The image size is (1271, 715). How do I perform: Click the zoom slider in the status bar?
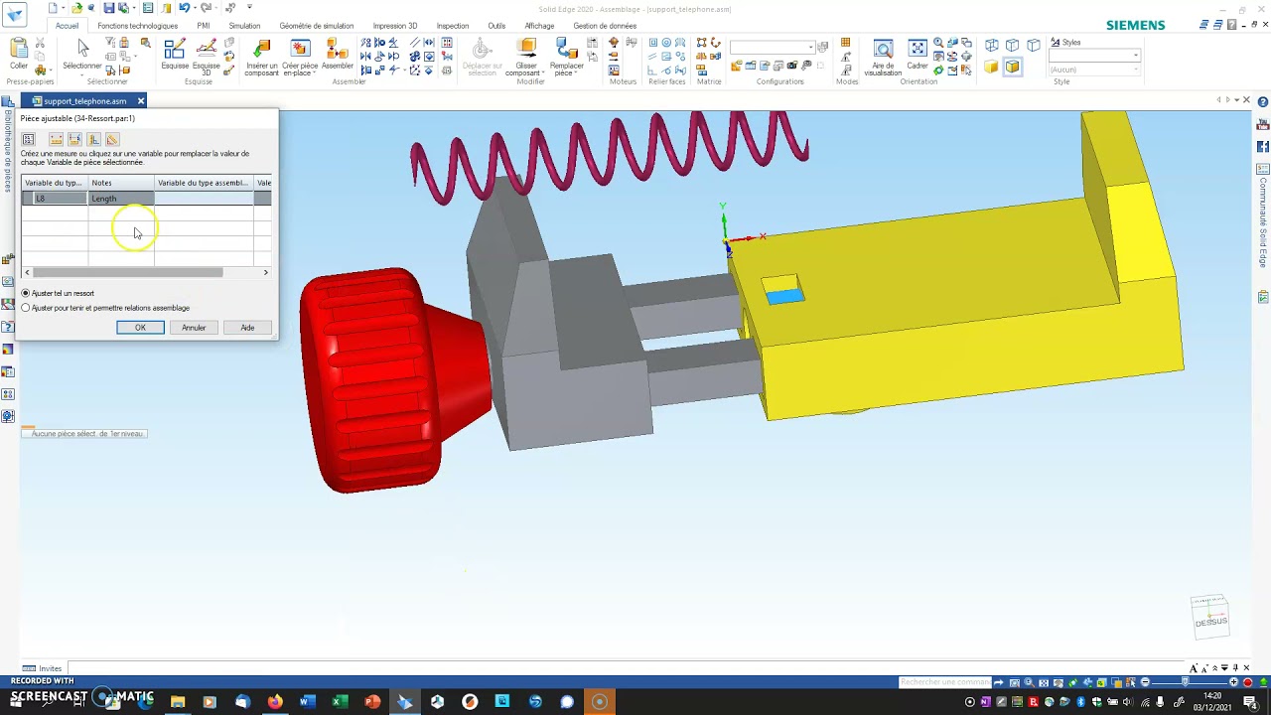pos(1186,682)
